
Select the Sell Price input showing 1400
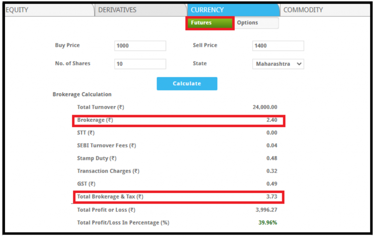pyautogui.click(x=278, y=45)
